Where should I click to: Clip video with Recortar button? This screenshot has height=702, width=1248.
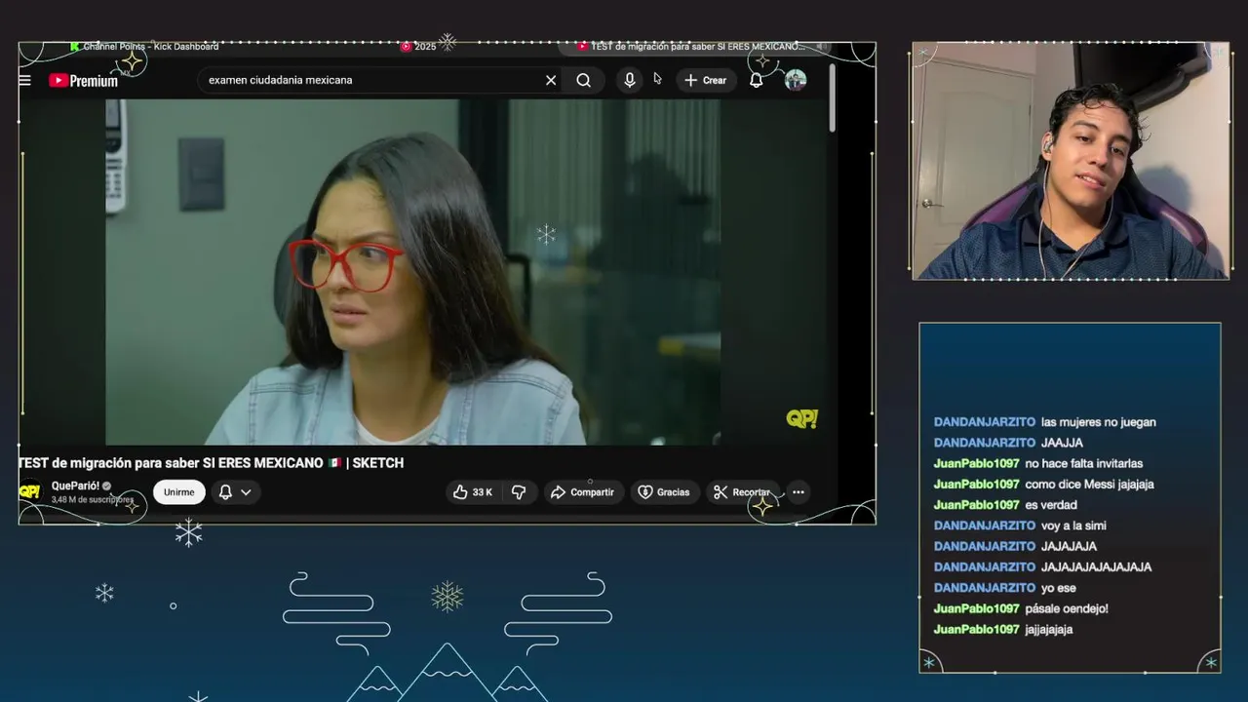point(742,492)
